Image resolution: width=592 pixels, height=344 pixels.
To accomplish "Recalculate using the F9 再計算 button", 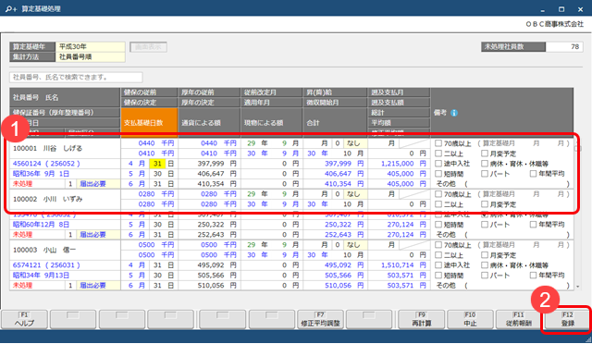I will pyautogui.click(x=422, y=319).
